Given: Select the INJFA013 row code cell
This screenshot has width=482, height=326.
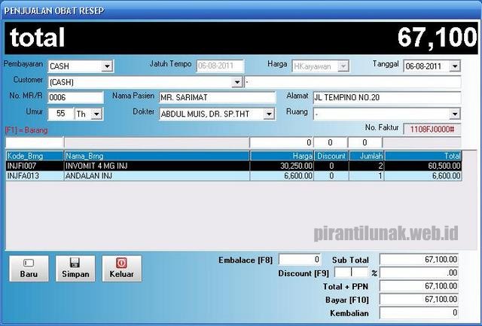Looking at the screenshot, I should (x=35, y=175).
